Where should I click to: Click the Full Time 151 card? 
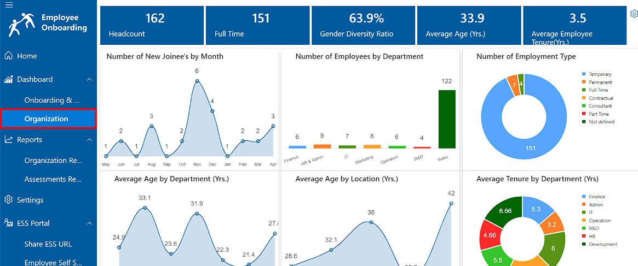click(x=257, y=25)
